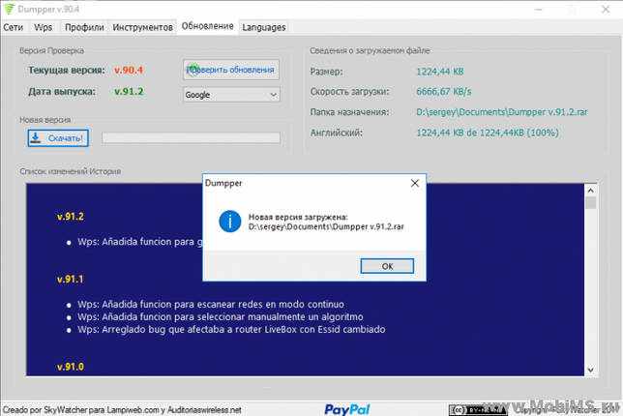Click the v.91.1 changelog heading
Image resolution: width=623 pixels, height=416 pixels.
click(x=71, y=279)
